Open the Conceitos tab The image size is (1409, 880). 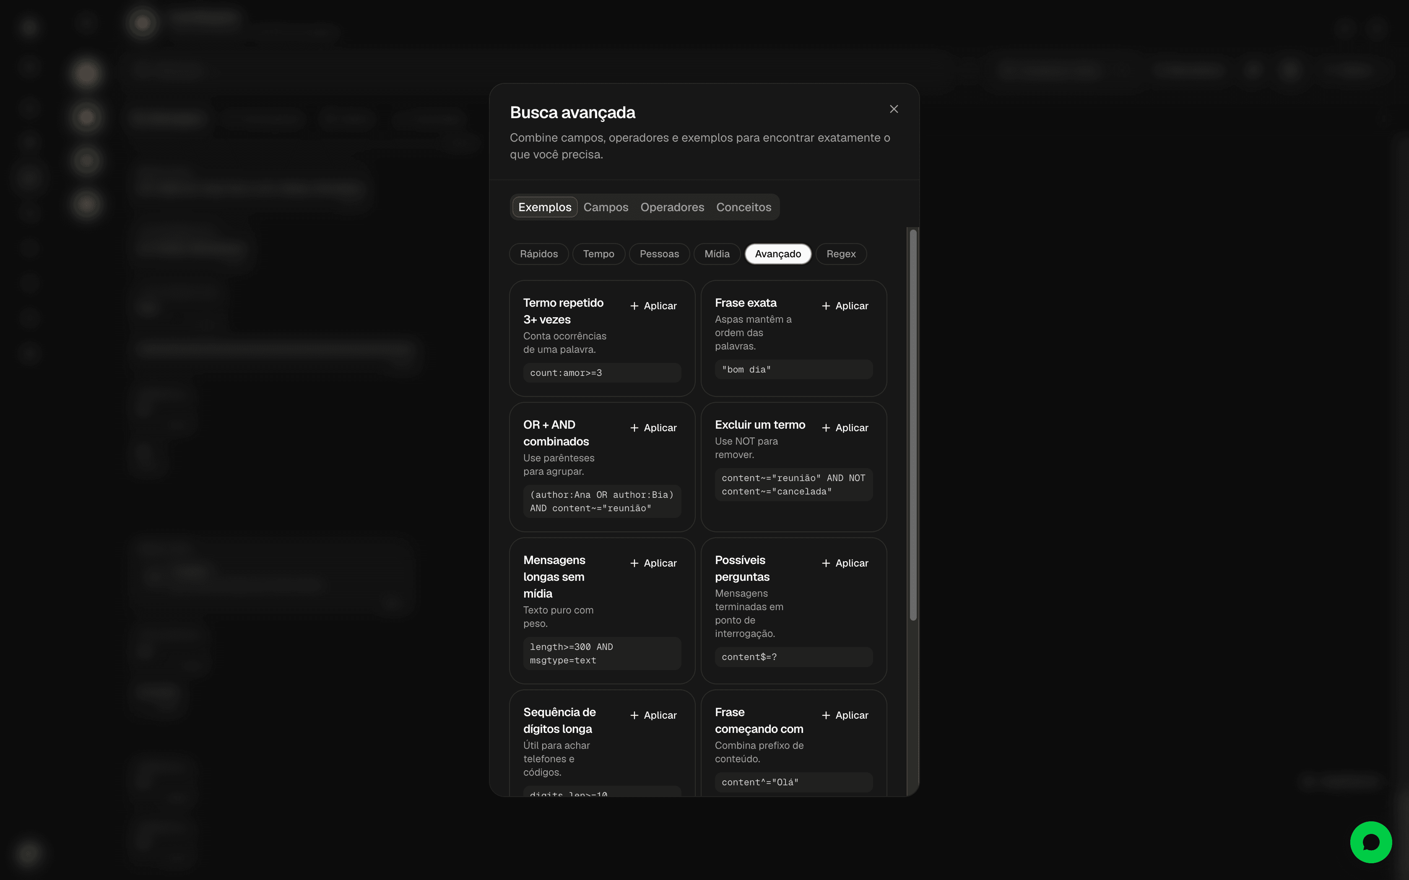[743, 207]
